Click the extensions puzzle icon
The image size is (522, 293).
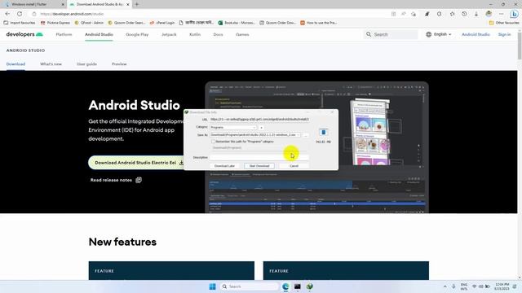(439, 14)
